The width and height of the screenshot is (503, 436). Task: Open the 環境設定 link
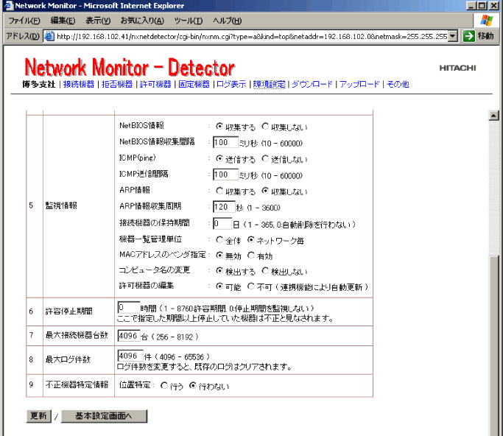(269, 84)
